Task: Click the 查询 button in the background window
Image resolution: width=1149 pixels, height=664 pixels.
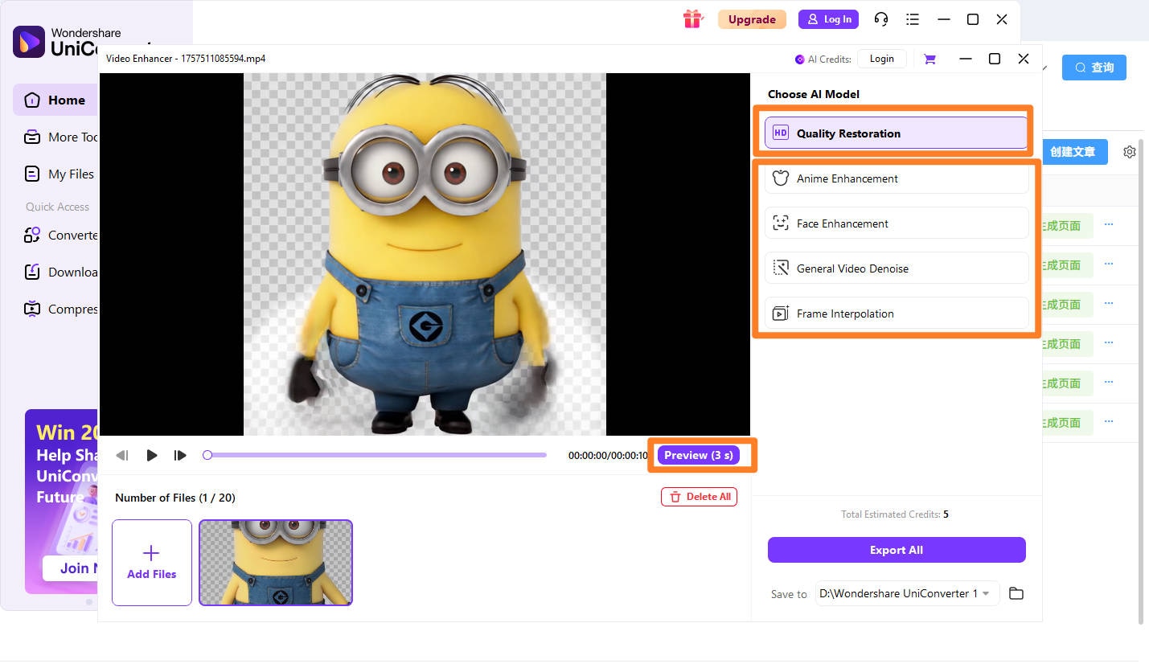Action: pos(1094,68)
